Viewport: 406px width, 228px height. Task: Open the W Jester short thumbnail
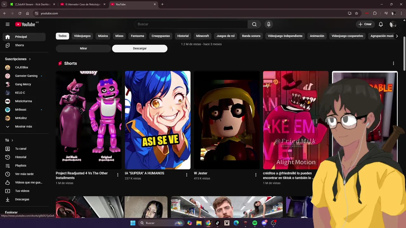coord(227,120)
